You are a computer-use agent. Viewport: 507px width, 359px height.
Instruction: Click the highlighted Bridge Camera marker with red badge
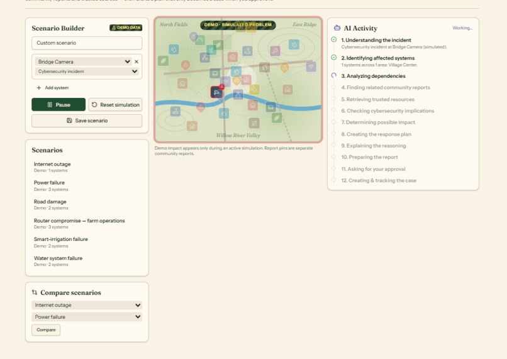click(216, 92)
